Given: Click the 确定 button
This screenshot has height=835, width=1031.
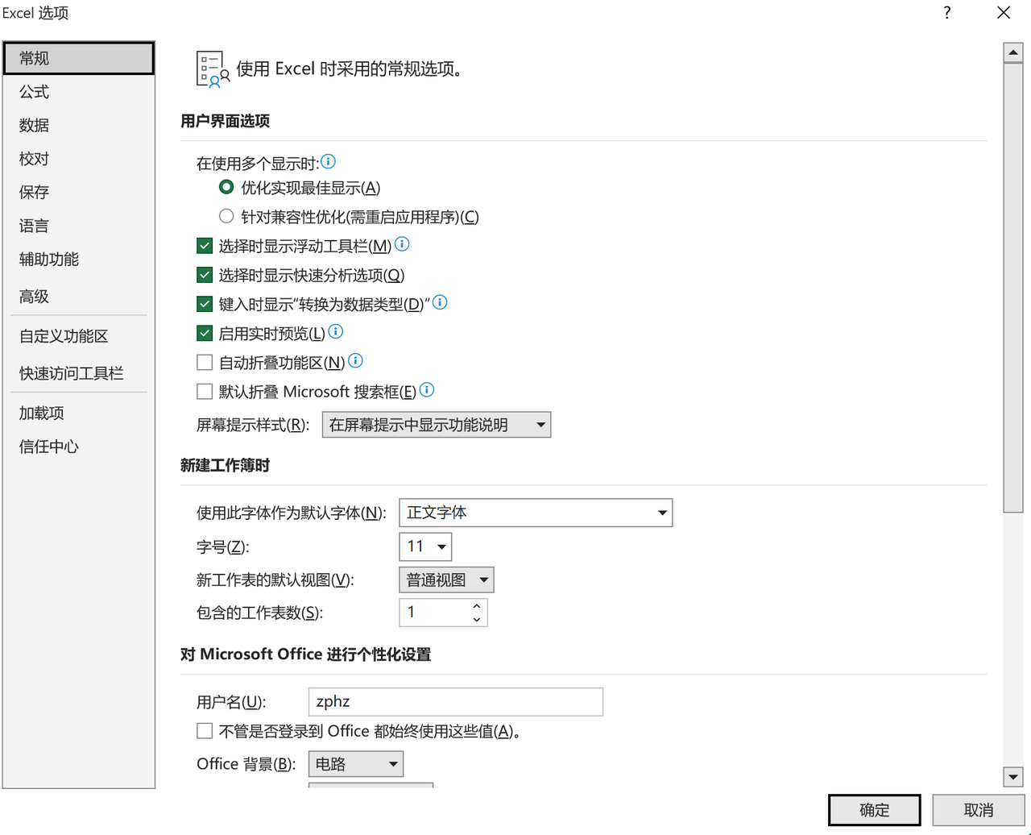Looking at the screenshot, I should [x=874, y=810].
